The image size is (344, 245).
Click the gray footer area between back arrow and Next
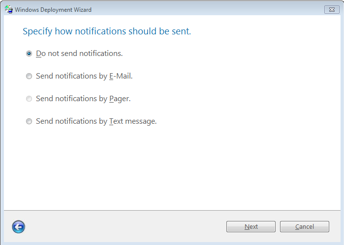click(125, 227)
